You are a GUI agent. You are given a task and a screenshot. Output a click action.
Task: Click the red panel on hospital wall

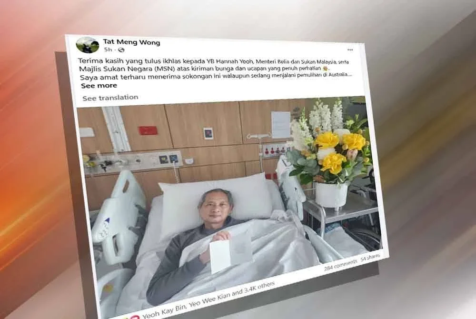(147, 131)
